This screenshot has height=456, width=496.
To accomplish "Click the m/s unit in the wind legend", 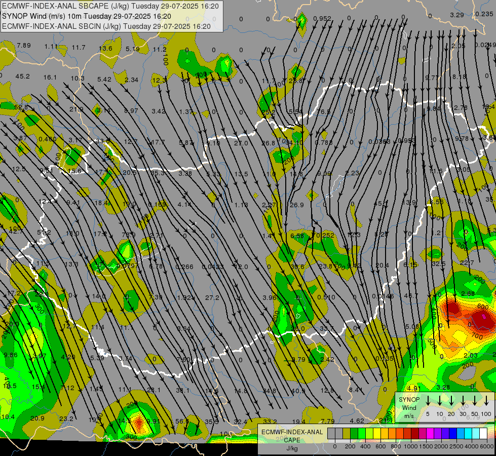I will tap(409, 416).
